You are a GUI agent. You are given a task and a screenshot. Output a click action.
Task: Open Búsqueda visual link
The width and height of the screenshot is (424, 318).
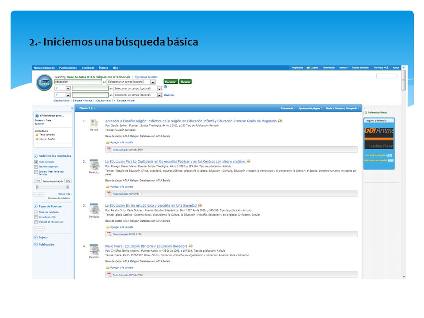[103, 101]
